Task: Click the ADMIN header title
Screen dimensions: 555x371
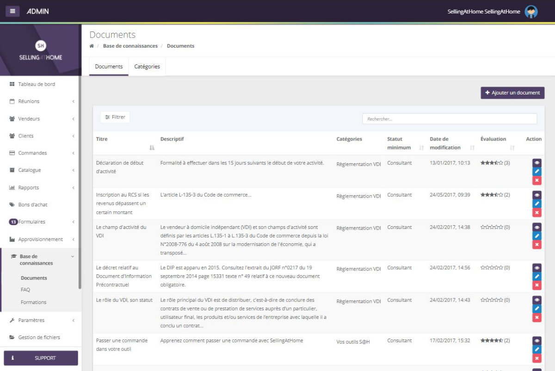Action: click(38, 11)
